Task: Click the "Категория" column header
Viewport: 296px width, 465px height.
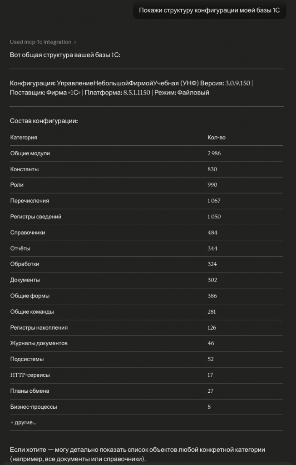Action: pyautogui.click(x=24, y=137)
